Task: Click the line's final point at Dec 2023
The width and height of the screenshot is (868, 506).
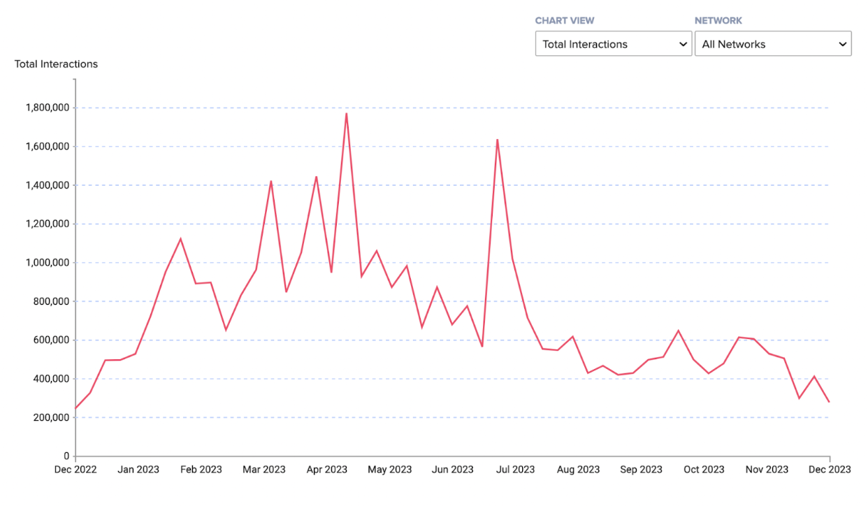Action: [x=830, y=402]
